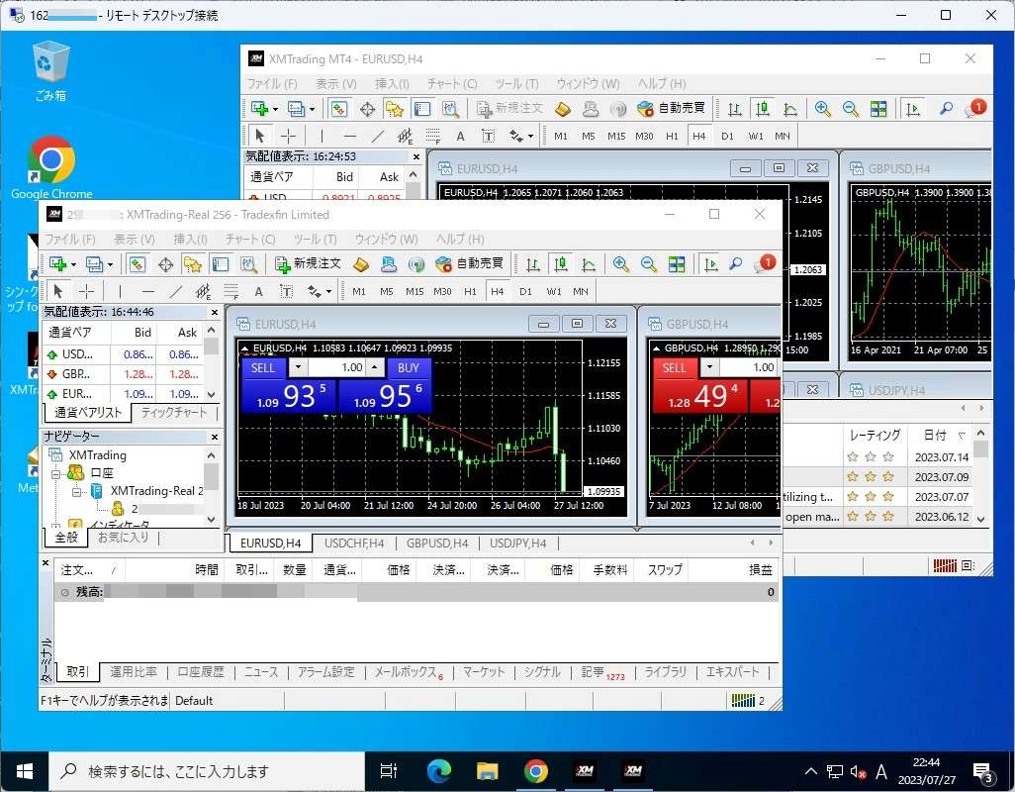Click Windows Start button
1015x792 pixels.
click(x=24, y=770)
